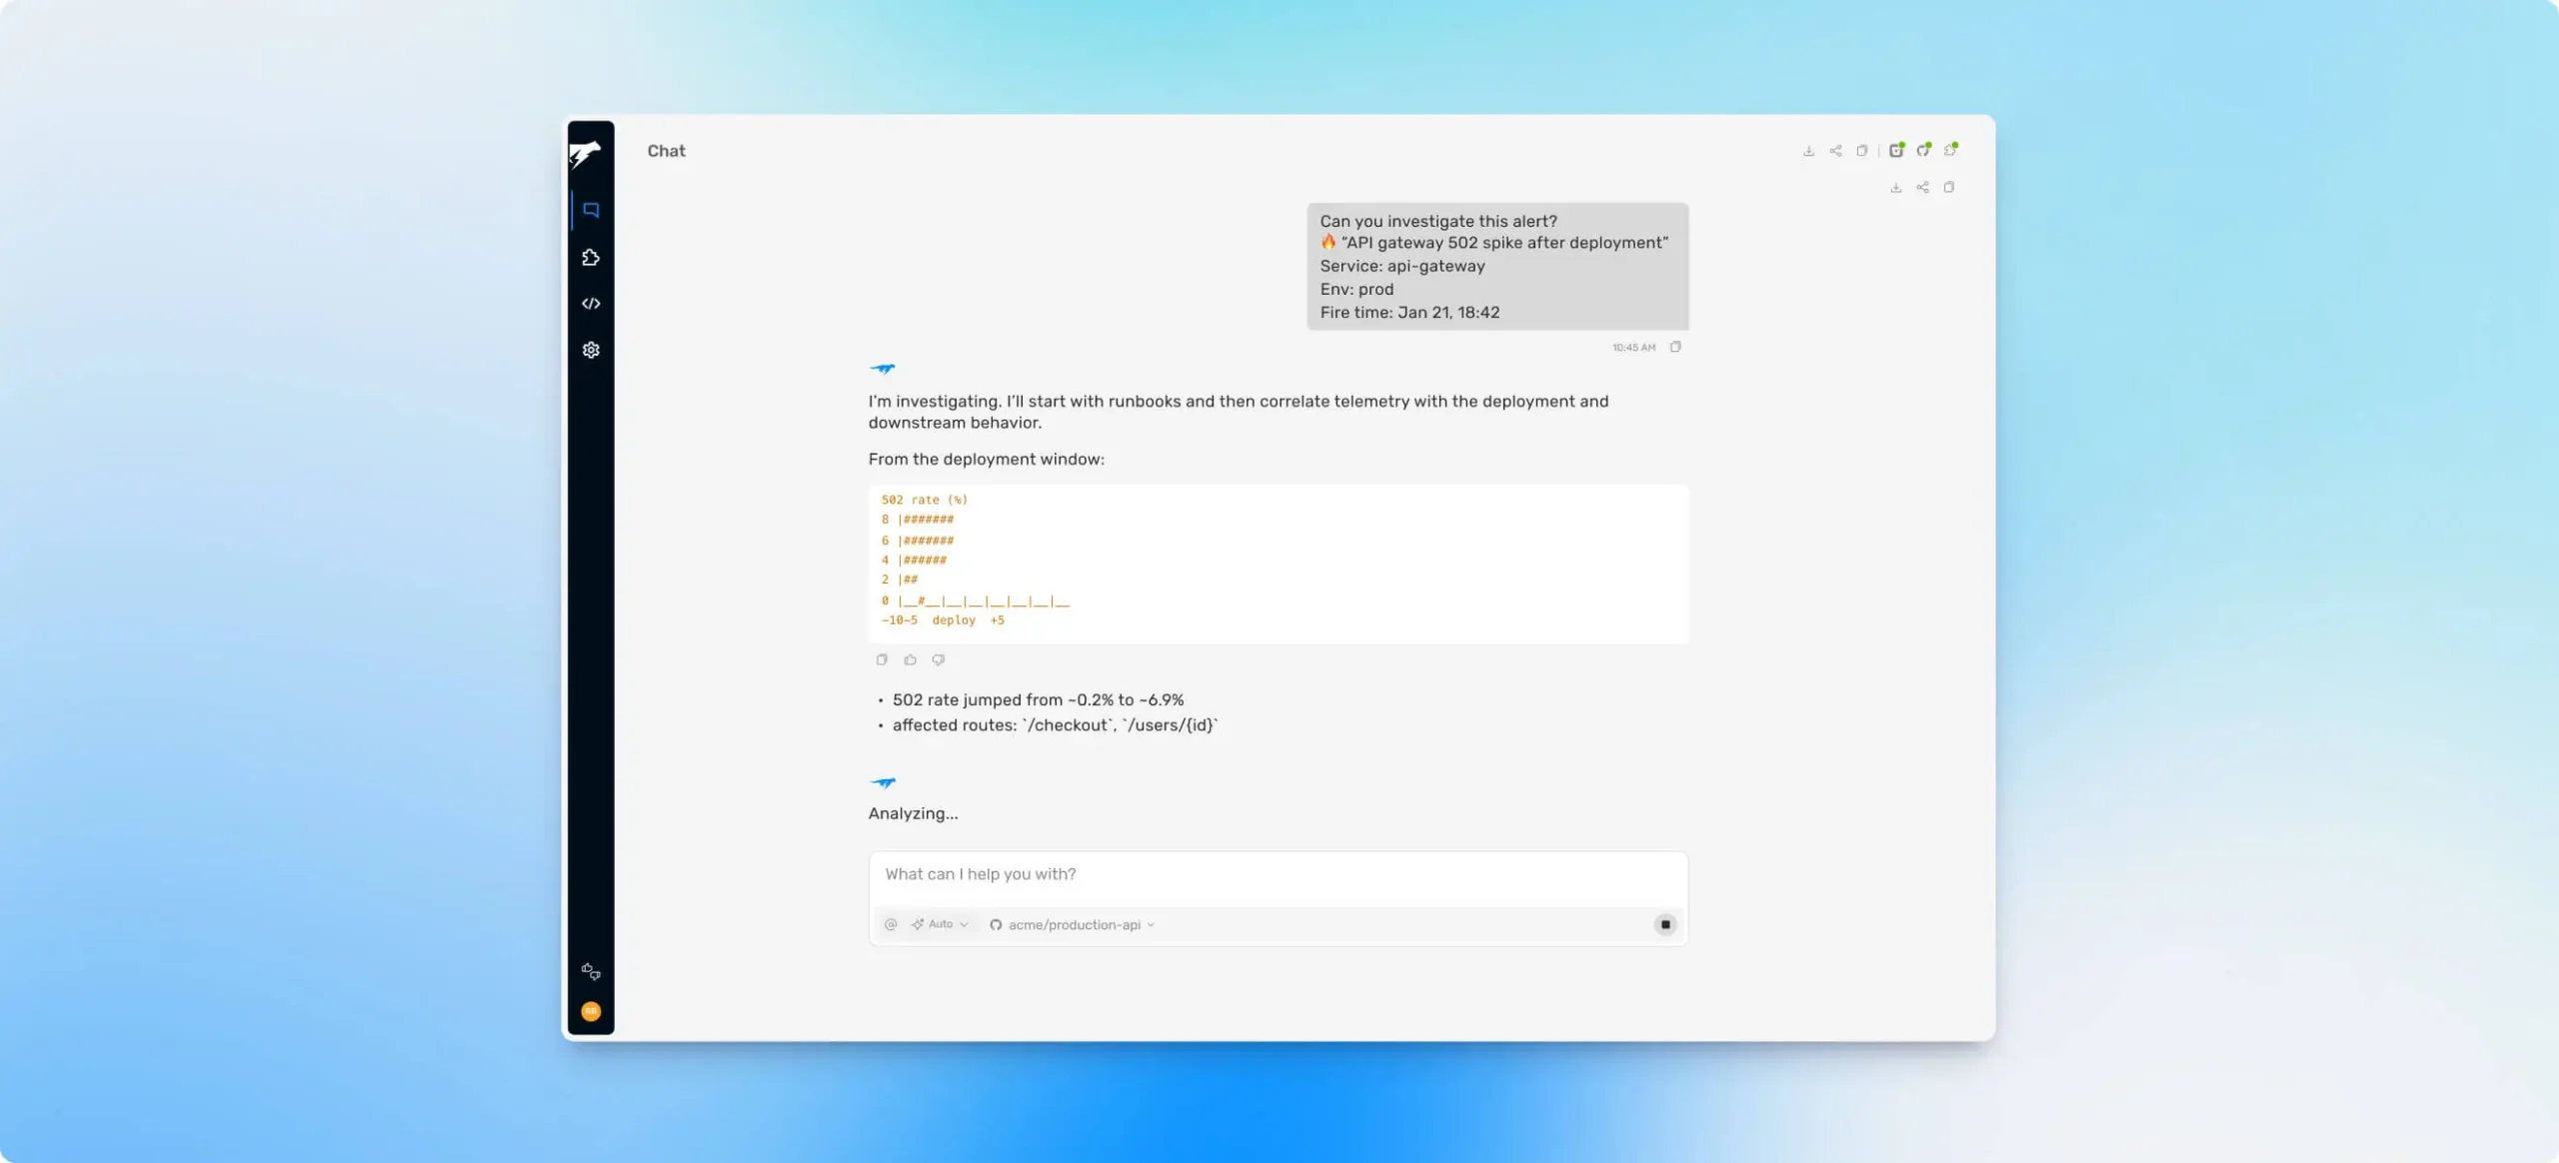Screen dimensions: 2559x1163
Task: Stop the response with the stop button
Action: 1665,924
